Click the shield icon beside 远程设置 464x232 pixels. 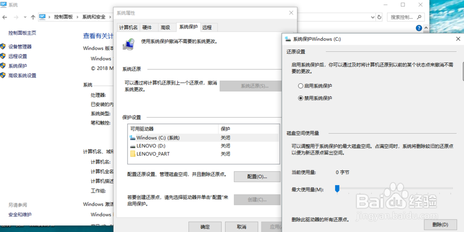coord(3,56)
